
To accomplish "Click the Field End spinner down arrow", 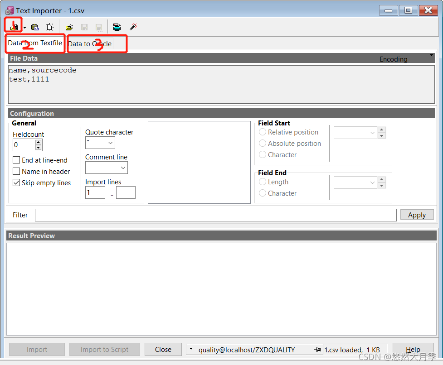I will (x=382, y=186).
